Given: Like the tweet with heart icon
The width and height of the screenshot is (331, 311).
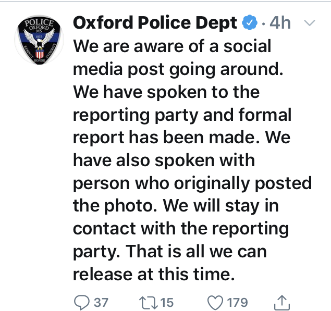Looking at the screenshot, I should [215, 302].
